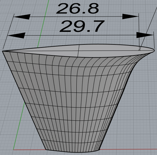
Task: Select the 29.7 dimension text
Action: pyautogui.click(x=82, y=26)
